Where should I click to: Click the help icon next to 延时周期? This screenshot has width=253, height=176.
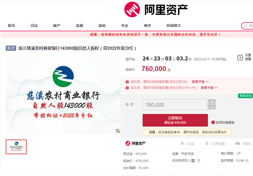[x=247, y=161]
